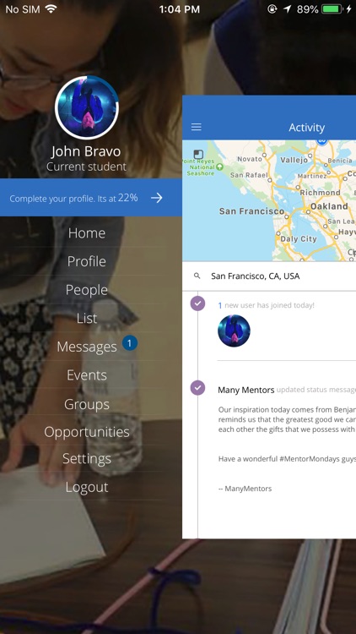Tap the John Bravo name text
Screen dimensions: 356x634
(86, 151)
